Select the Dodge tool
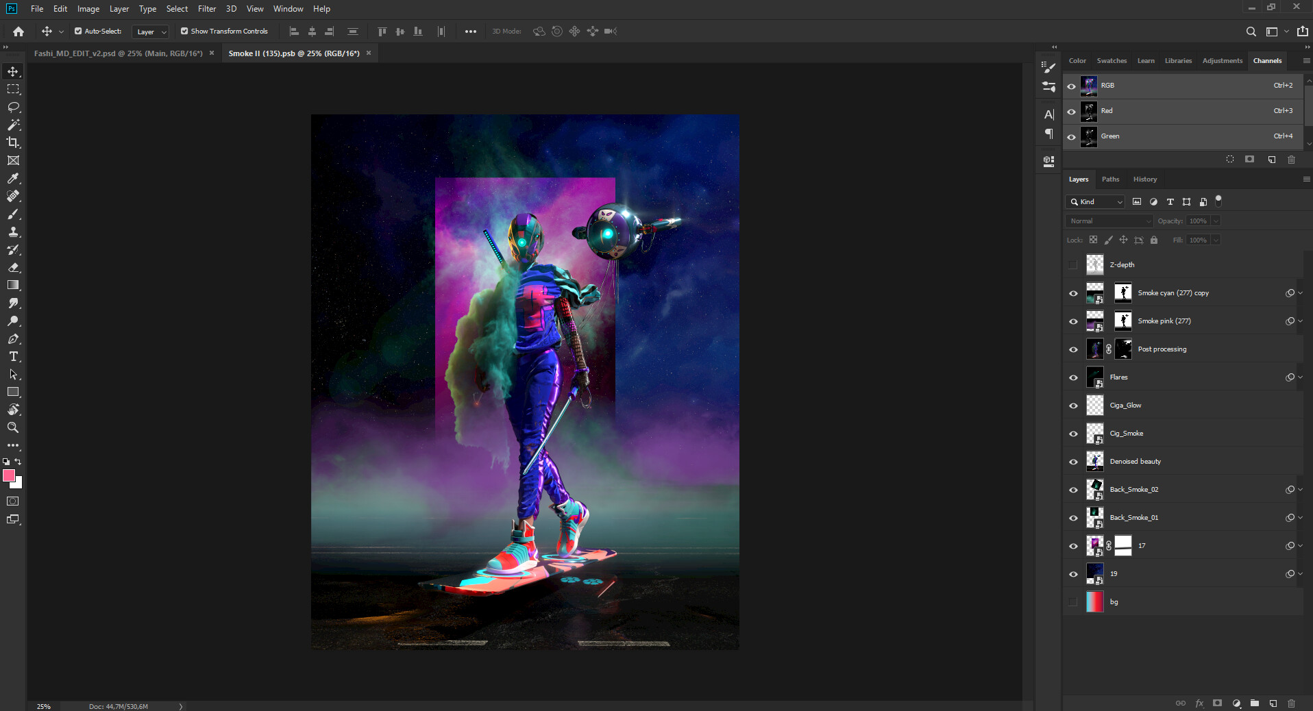Screen dimensions: 1313x711 (13, 321)
